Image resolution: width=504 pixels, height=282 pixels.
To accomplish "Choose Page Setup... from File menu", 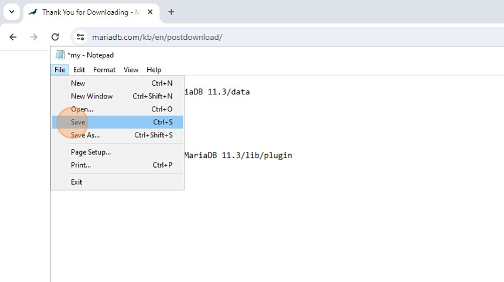I will [118, 152].
